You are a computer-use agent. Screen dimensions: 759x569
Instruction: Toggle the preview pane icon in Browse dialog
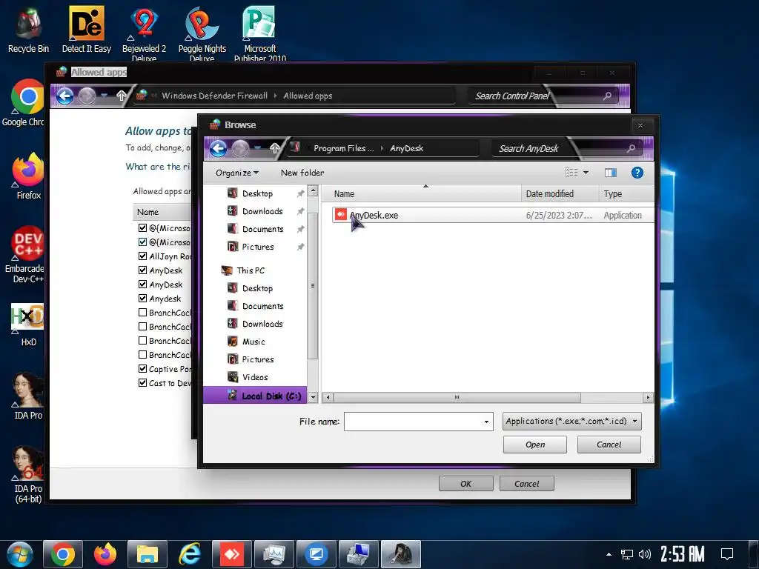pos(611,173)
